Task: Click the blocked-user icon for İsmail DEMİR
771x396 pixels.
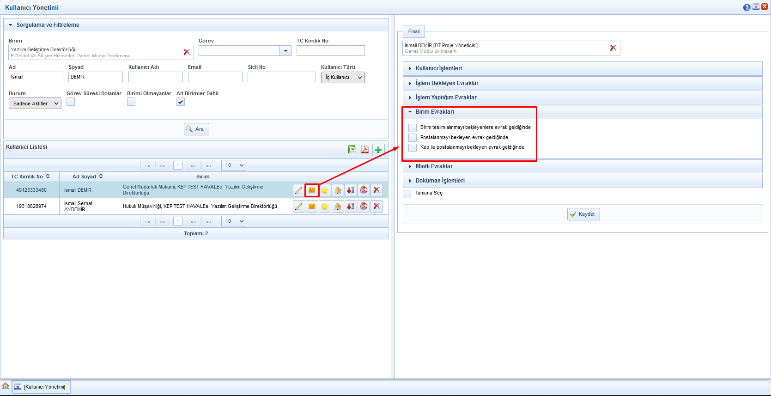Action: tap(364, 190)
